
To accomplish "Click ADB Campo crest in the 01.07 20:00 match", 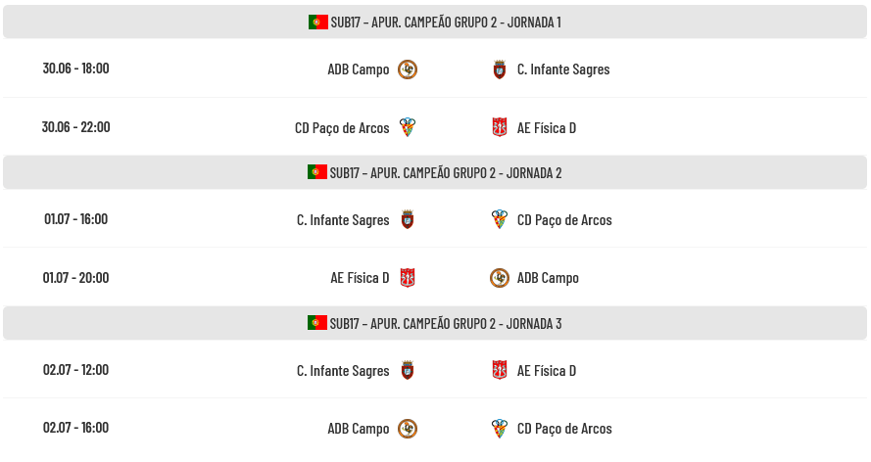I will (500, 278).
